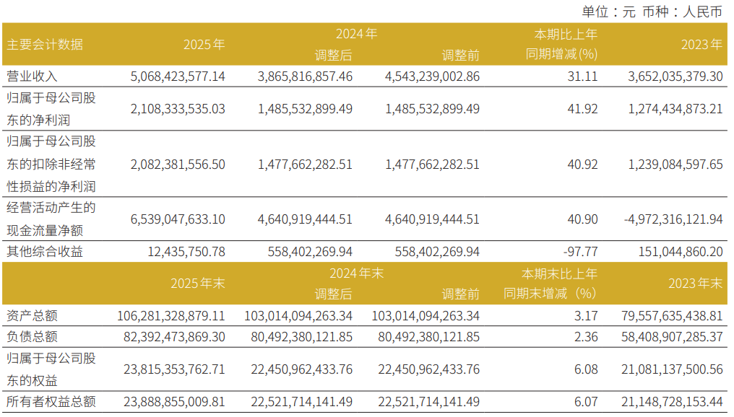Click the 2025年末 column header

click(197, 284)
